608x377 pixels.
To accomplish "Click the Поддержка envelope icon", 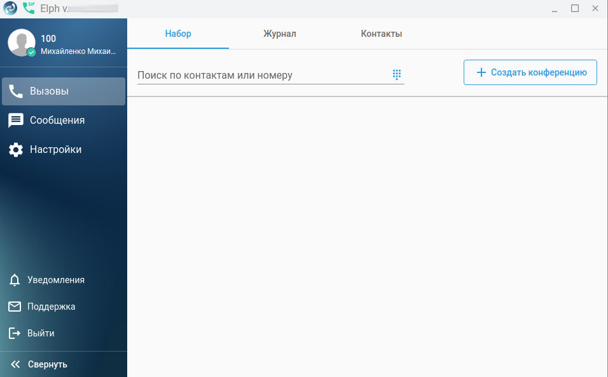I will point(15,307).
